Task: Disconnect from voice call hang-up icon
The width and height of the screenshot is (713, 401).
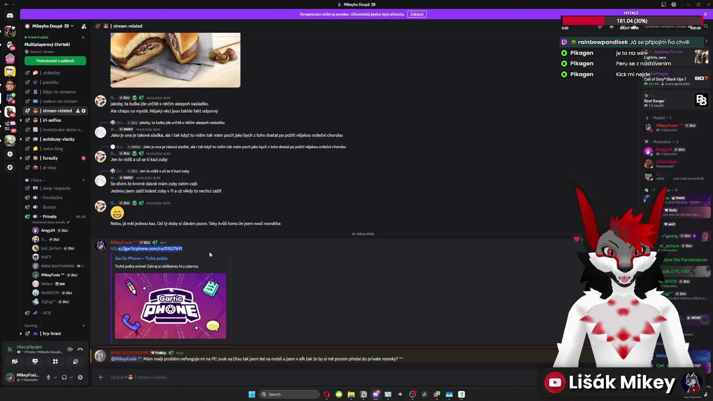Action: pyautogui.click(x=80, y=349)
